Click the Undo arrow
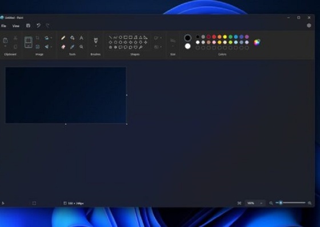The image size is (320, 227). tap(38, 26)
